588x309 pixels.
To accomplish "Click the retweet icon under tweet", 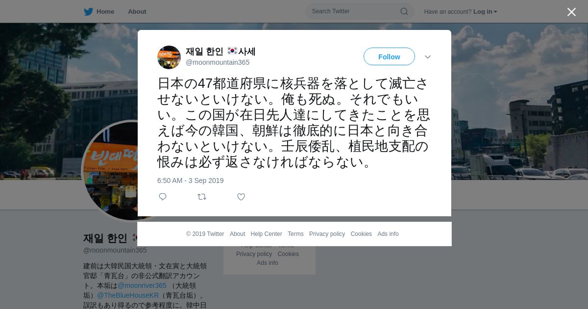I will 202,197.
